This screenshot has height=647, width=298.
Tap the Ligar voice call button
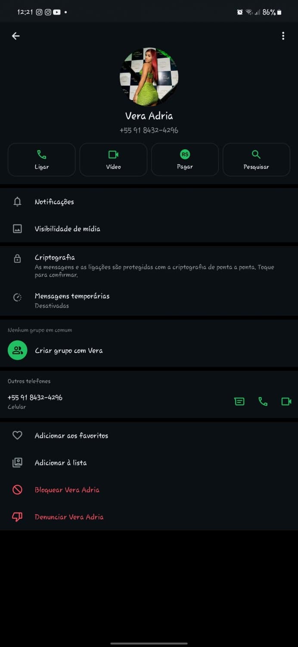42,160
